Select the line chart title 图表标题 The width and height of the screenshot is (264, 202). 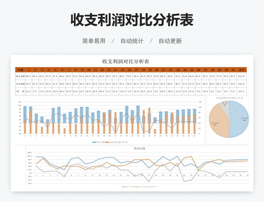[x=139, y=149]
